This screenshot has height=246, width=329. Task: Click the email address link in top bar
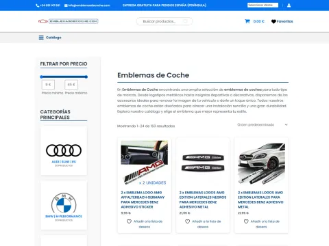tap(89, 5)
